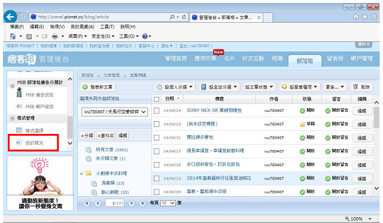This screenshot has height=223, width=383.
Task: Click the Print icon in command bar
Action: pyautogui.click(x=54, y=36)
